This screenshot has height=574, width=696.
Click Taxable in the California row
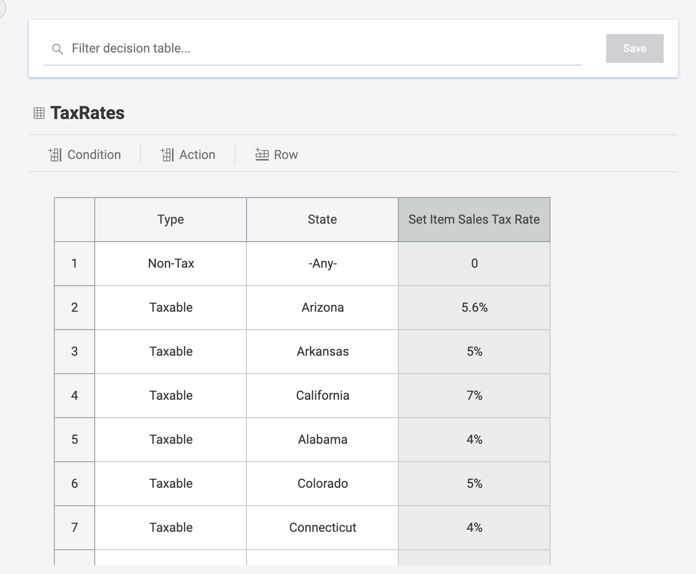click(x=171, y=396)
